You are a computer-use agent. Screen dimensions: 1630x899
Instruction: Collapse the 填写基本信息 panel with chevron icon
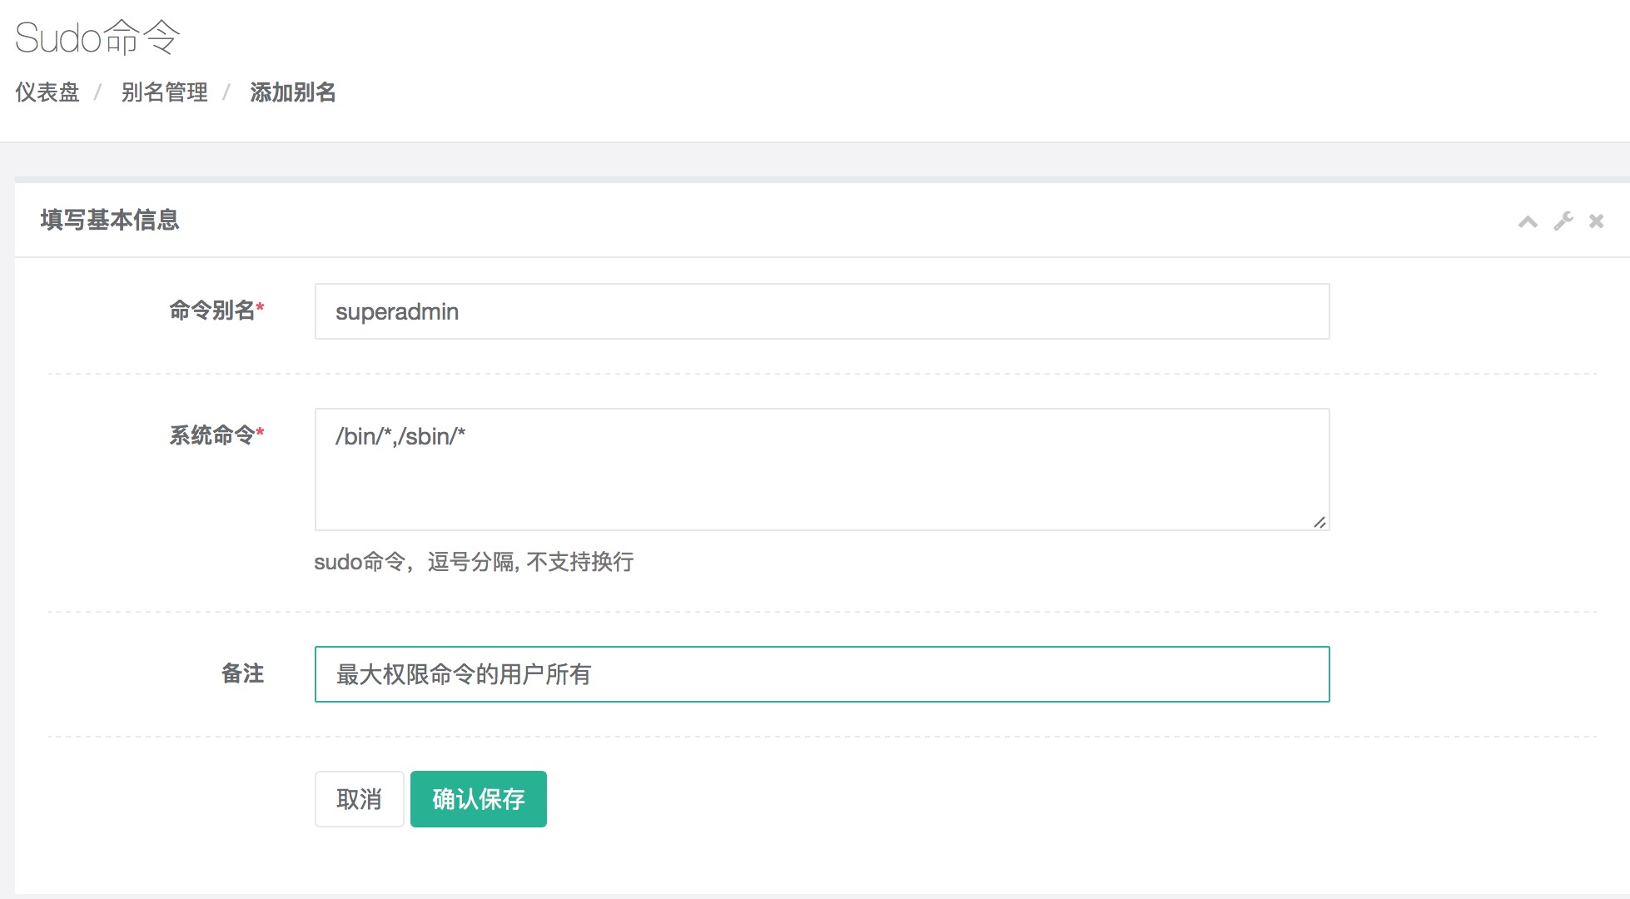pyautogui.click(x=1528, y=221)
